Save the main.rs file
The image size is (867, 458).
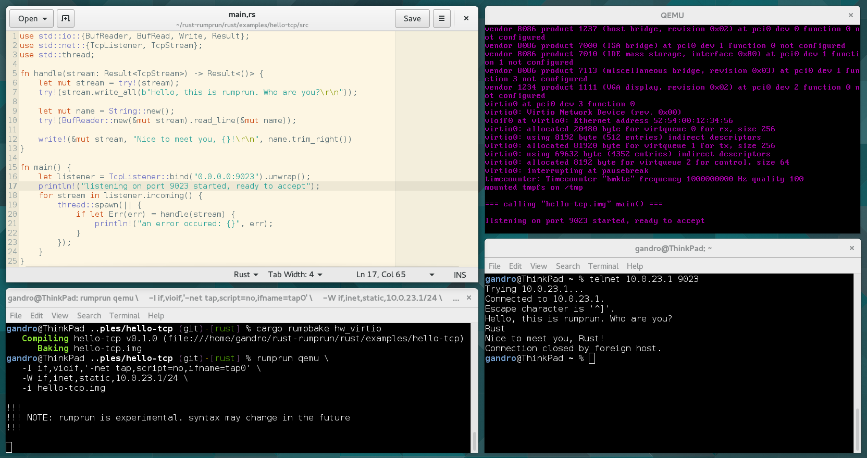pos(412,19)
